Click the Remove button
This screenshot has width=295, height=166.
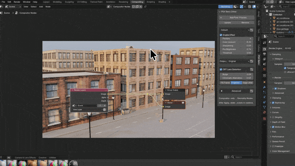pyautogui.click(x=245, y=23)
